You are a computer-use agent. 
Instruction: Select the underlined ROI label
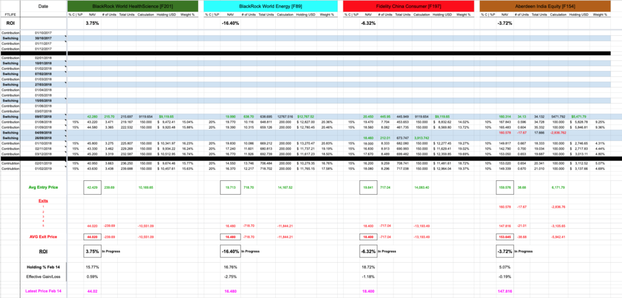[x=43, y=251]
